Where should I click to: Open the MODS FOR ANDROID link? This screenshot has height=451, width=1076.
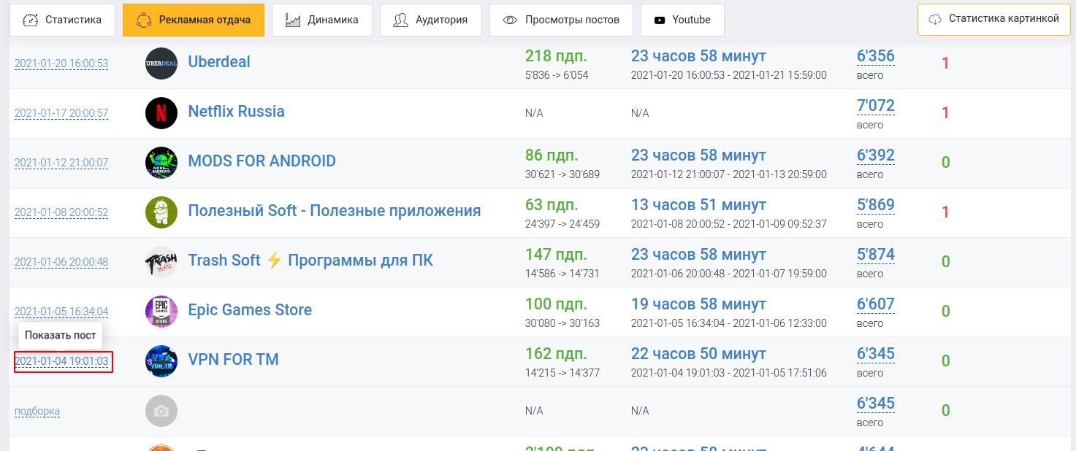click(262, 161)
